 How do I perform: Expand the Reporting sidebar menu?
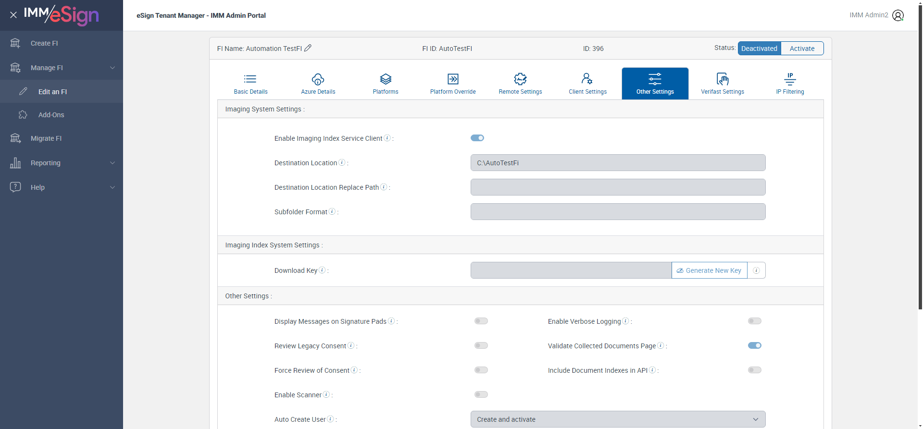62,163
